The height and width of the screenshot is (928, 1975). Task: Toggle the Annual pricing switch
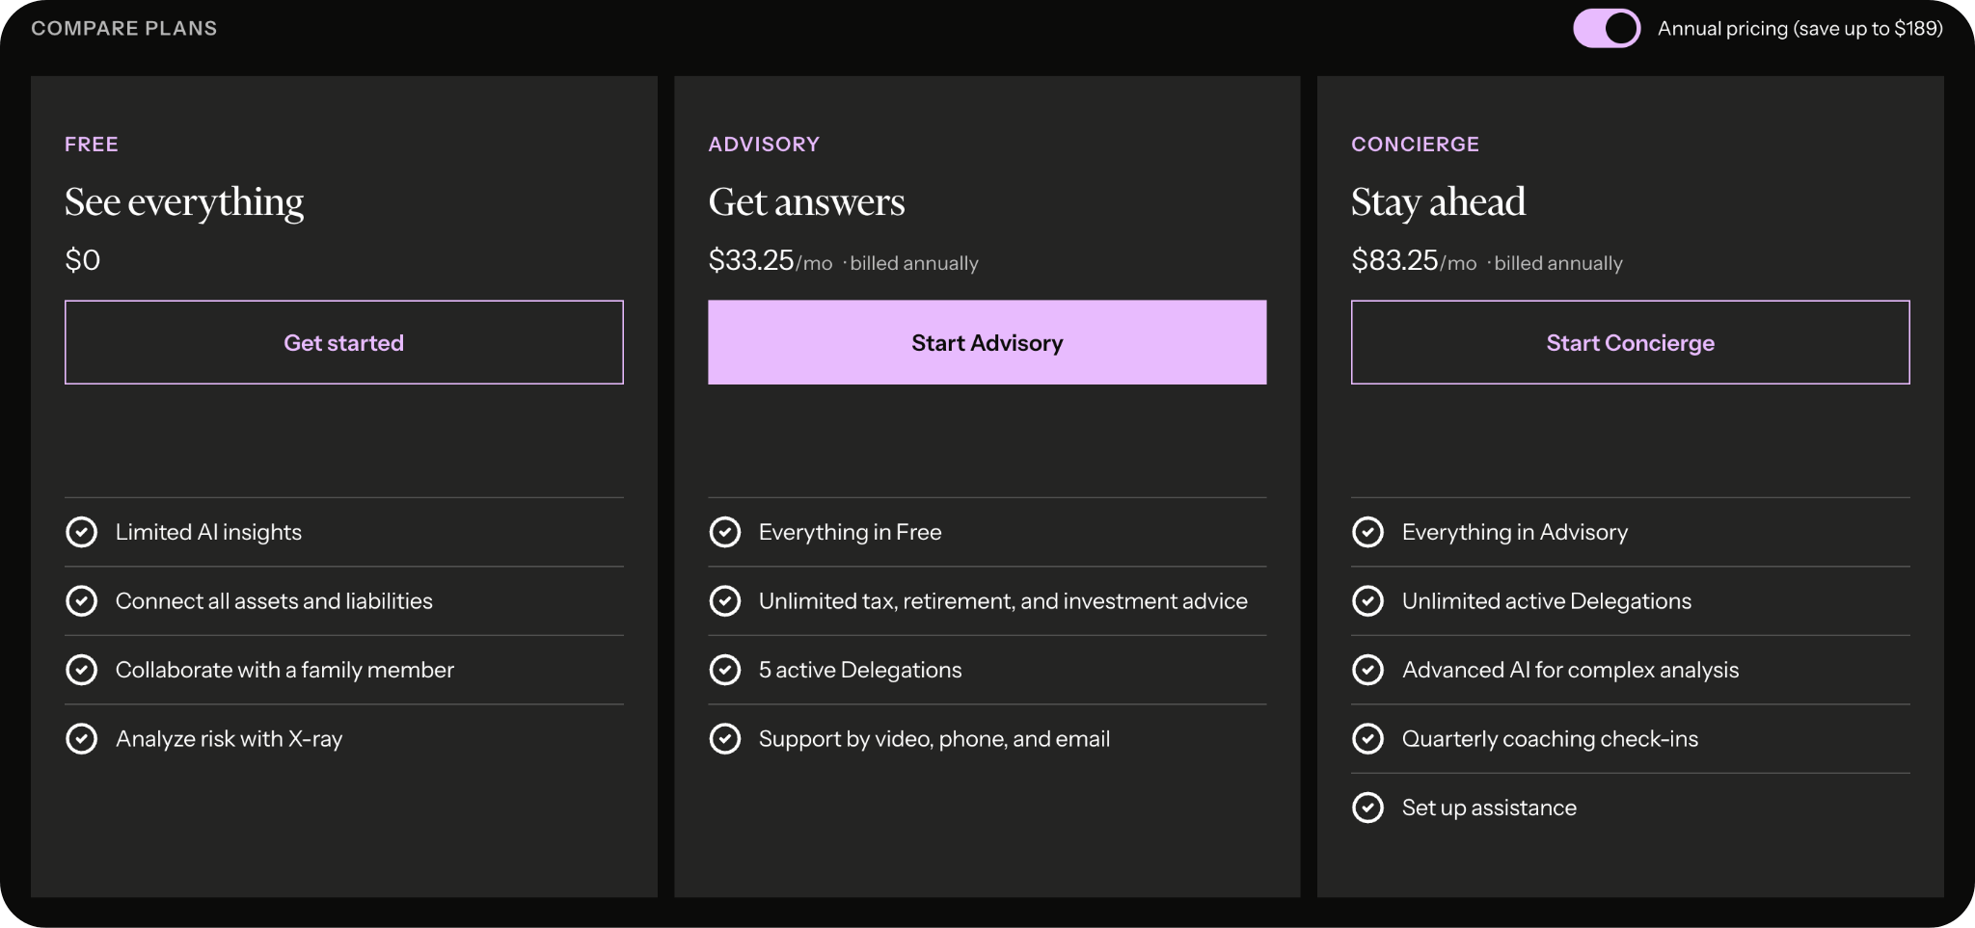(1607, 28)
